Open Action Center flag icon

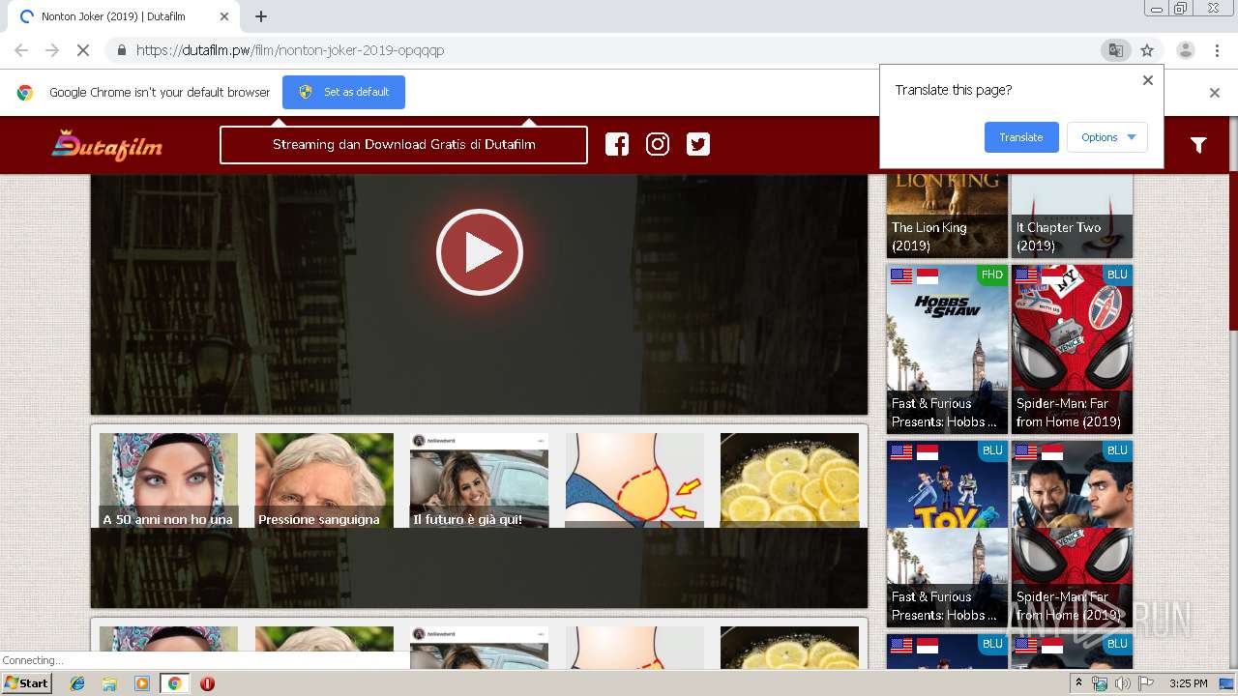coord(1146,683)
